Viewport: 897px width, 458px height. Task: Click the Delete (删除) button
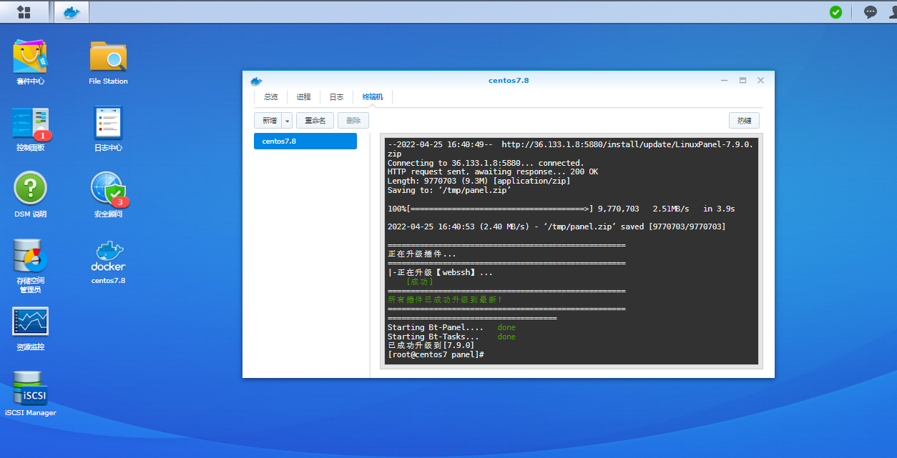coord(353,121)
